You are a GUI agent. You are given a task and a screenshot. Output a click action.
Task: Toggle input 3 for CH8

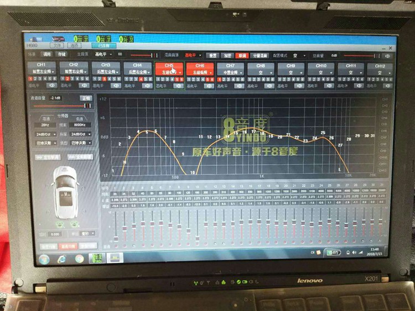pos(259,80)
